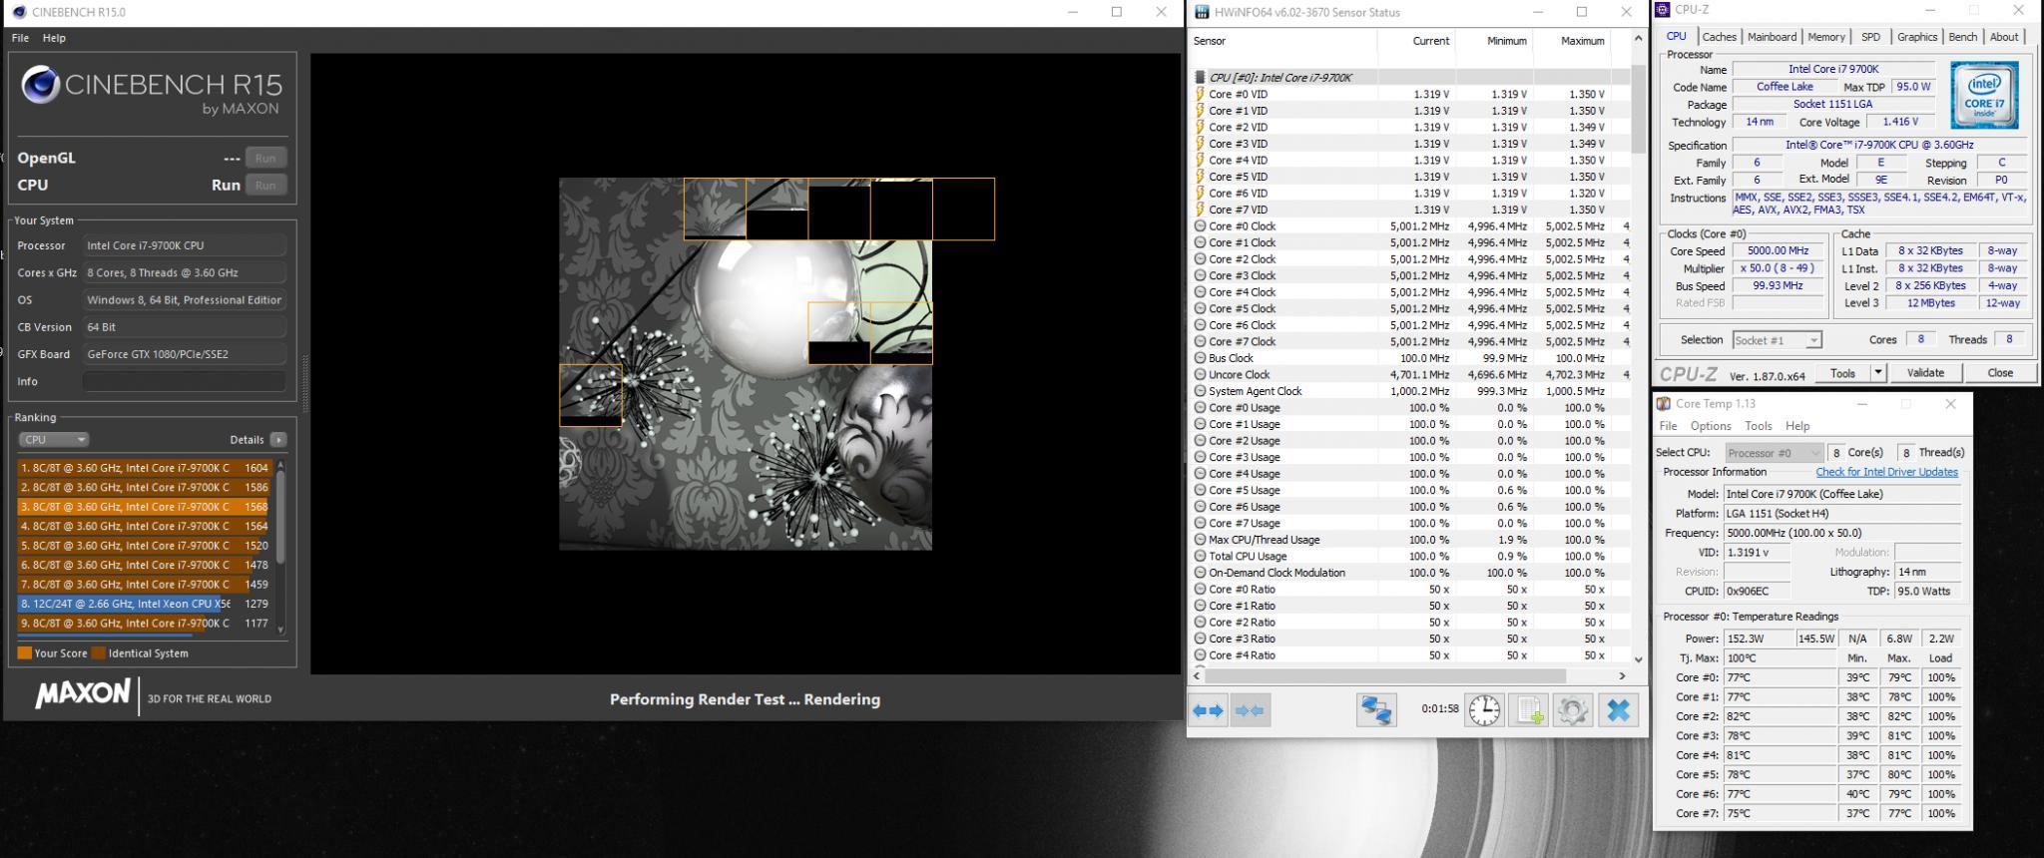Select System Agent Clock sensor row

(x=1410, y=391)
